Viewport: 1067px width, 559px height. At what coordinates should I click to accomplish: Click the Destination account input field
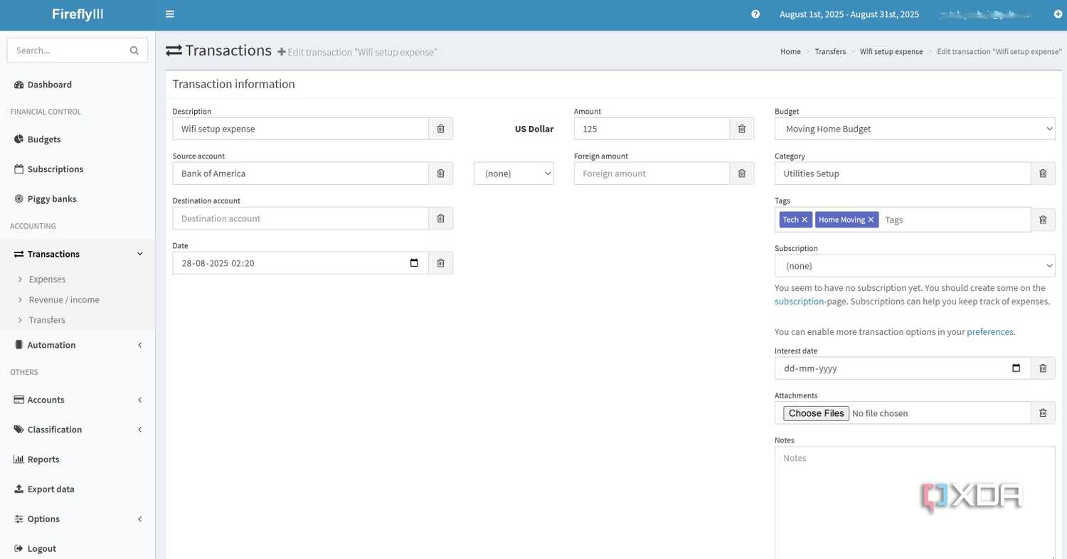300,218
